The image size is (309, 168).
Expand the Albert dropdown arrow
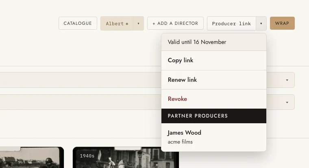(x=138, y=24)
